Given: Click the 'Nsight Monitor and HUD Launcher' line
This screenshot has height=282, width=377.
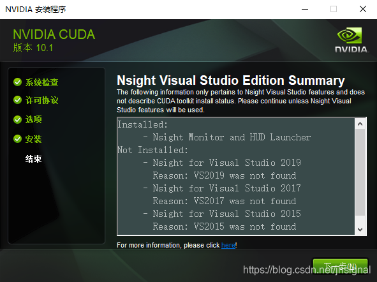Looking at the screenshot, I should point(227,137).
